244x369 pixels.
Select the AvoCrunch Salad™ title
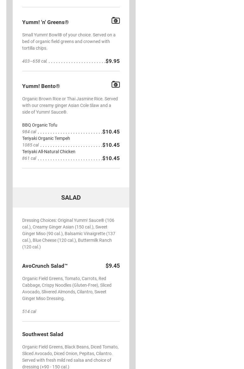click(x=45, y=266)
